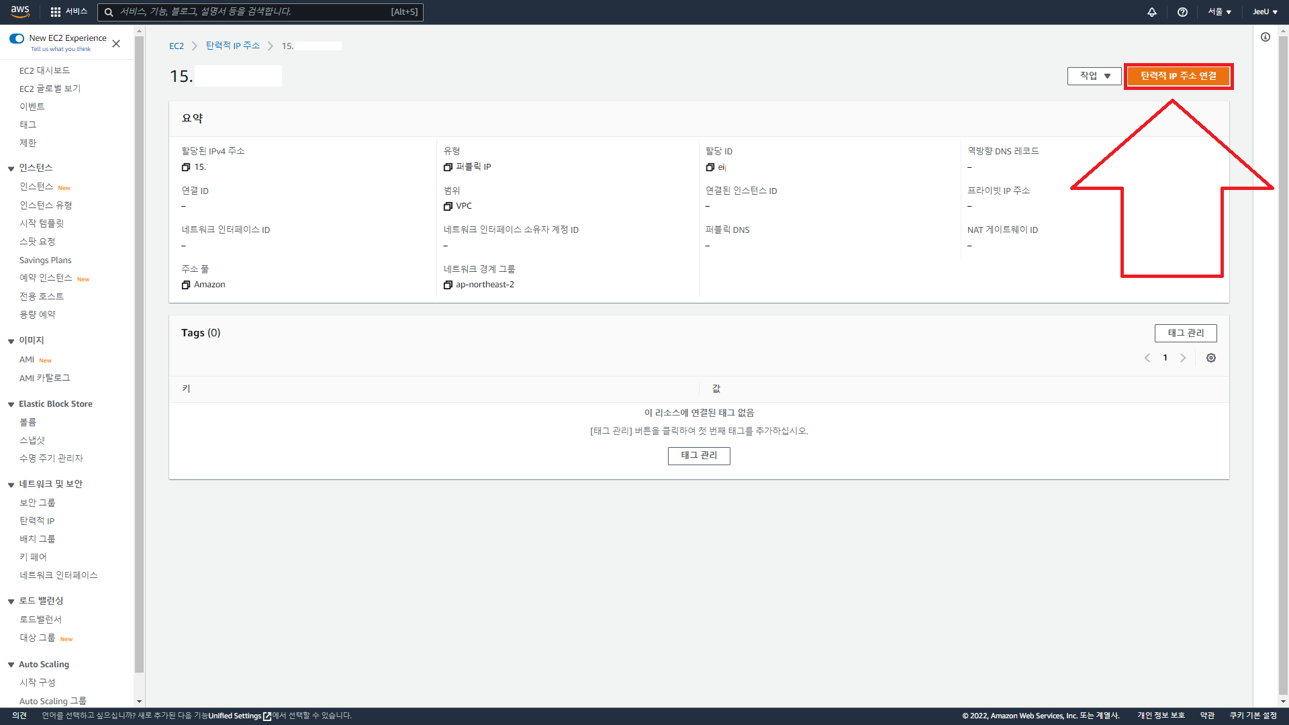Close the New EC2 Experience banner

point(116,44)
